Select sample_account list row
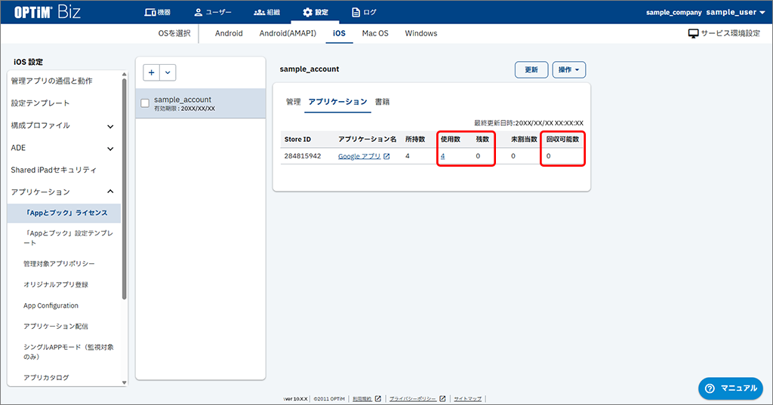This screenshot has width=773, height=405. (x=201, y=103)
